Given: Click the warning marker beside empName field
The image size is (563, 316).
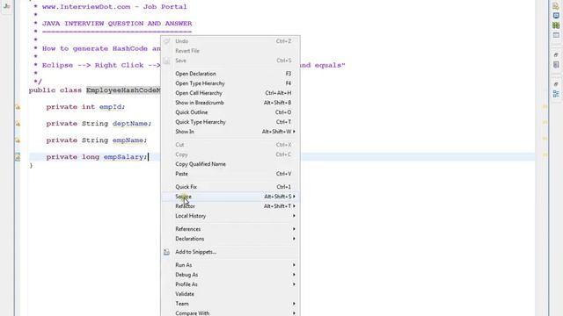Looking at the screenshot, I should pos(18,140).
